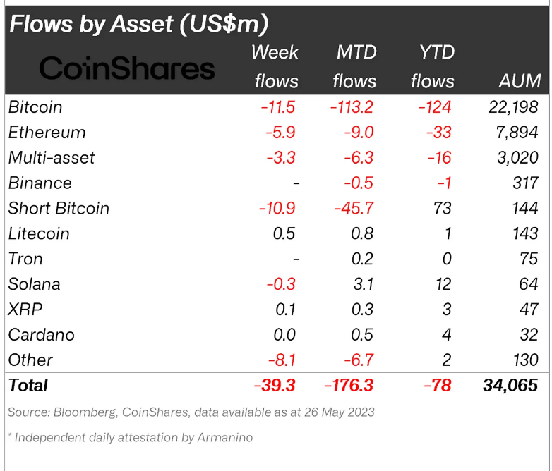The image size is (552, 471).
Task: Click the Ethereum row label
Action: pos(47,133)
